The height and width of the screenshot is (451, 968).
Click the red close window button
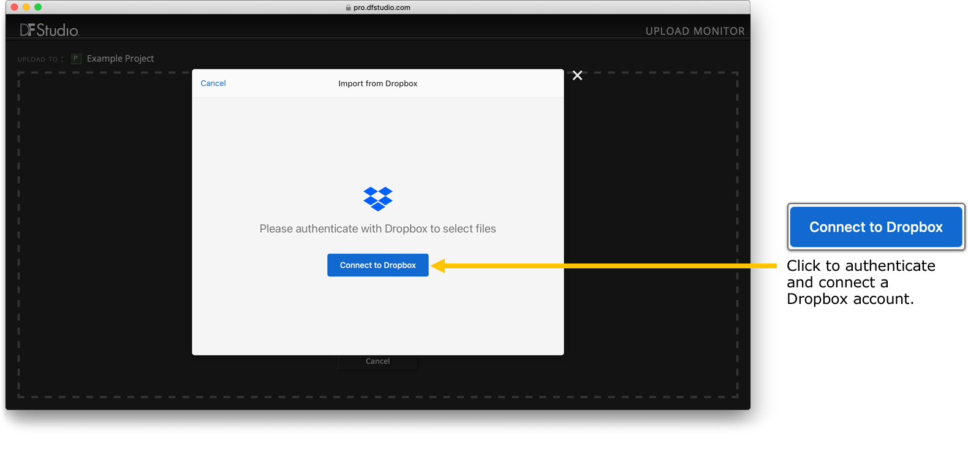point(15,7)
